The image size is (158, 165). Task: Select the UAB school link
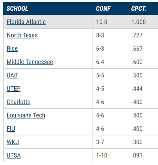[12, 75]
